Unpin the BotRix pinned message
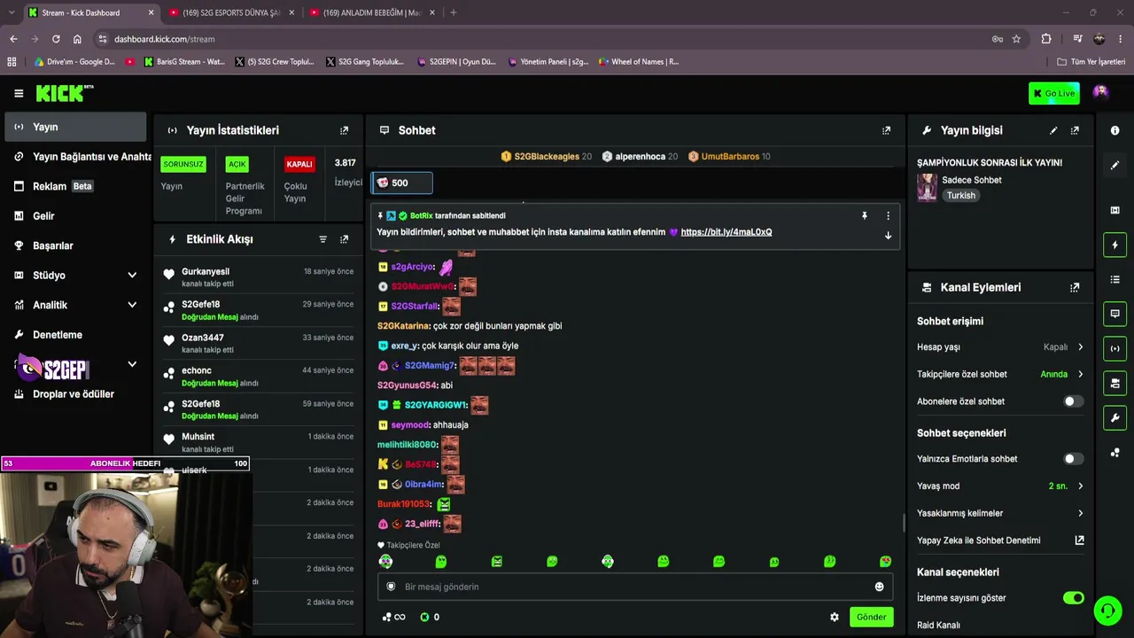Image resolution: width=1134 pixels, height=638 pixels. point(865,215)
